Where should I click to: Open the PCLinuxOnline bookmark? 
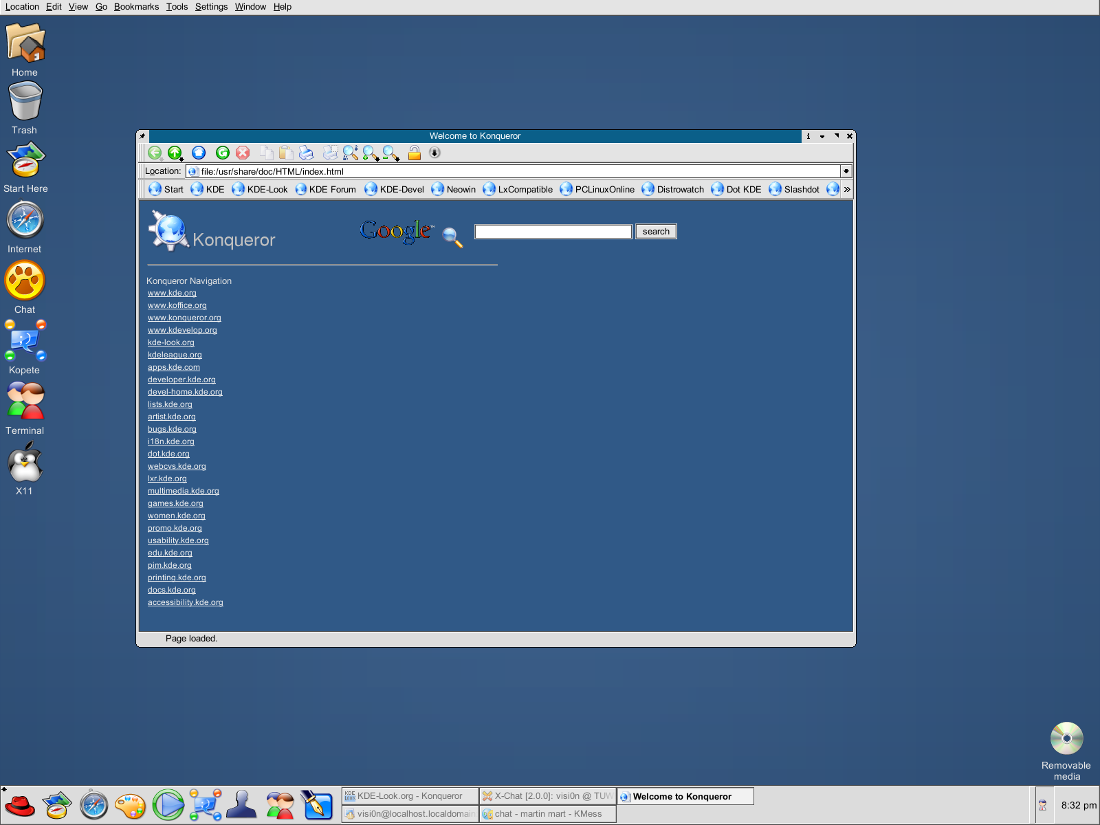597,189
